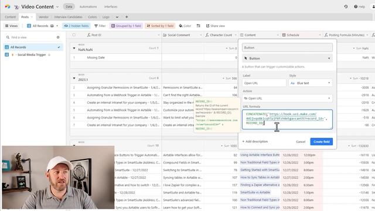Open the Color options
The height and width of the screenshot is (211, 375).
pos(185,26)
